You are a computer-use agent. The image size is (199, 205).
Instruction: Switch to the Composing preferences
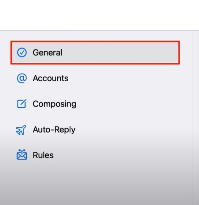[x=54, y=104]
